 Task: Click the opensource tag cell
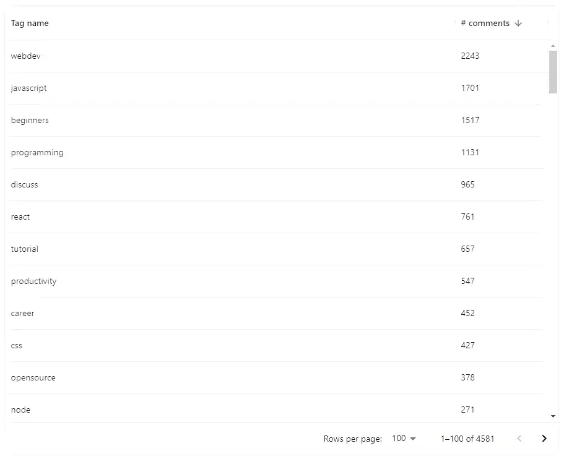click(33, 377)
